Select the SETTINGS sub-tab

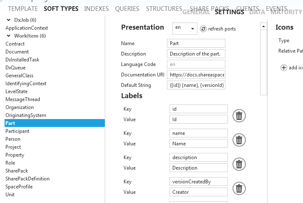pyautogui.click(x=229, y=12)
